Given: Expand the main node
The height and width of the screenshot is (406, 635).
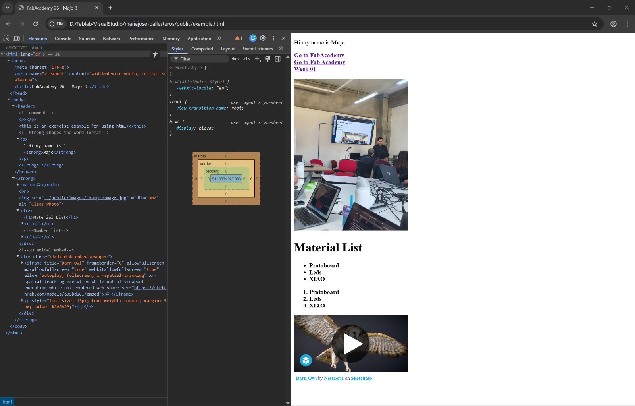Looking at the screenshot, I should point(18,185).
